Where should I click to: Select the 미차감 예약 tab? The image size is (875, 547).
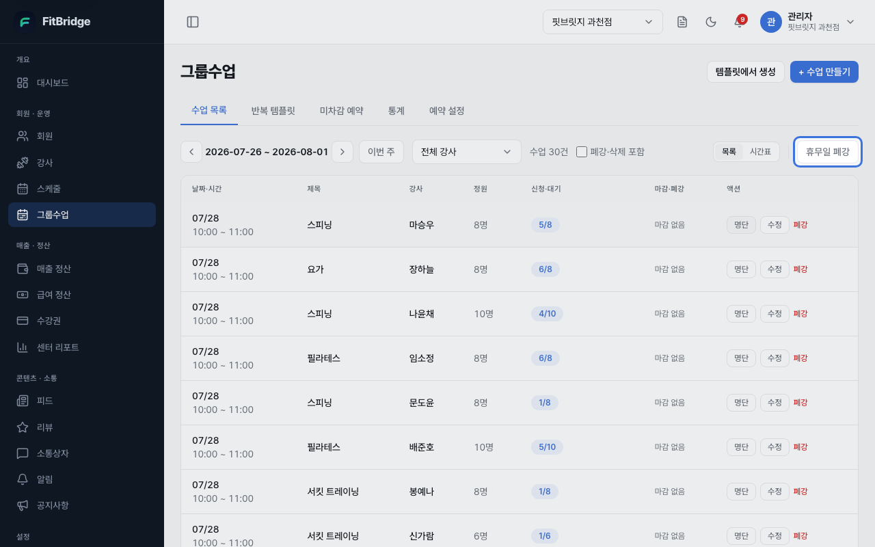pos(342,110)
